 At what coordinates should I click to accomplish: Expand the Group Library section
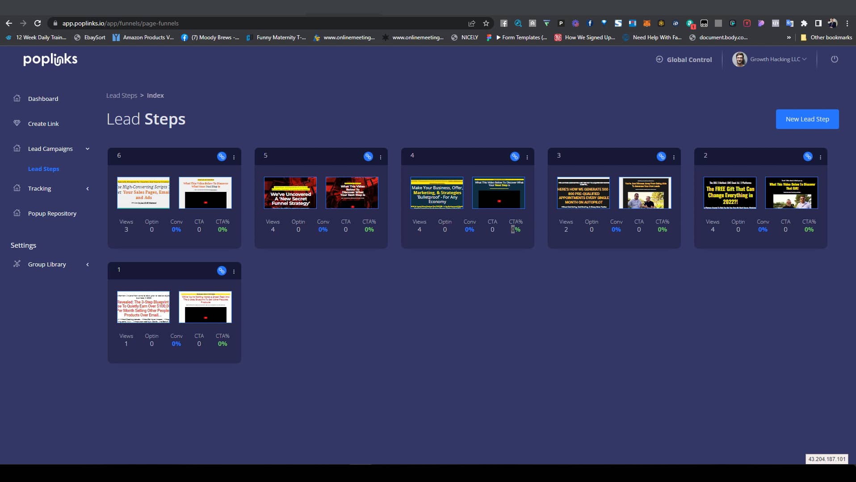pos(47,264)
